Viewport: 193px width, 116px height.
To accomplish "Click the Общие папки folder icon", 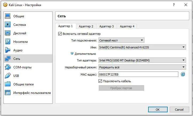I will click(8, 84).
